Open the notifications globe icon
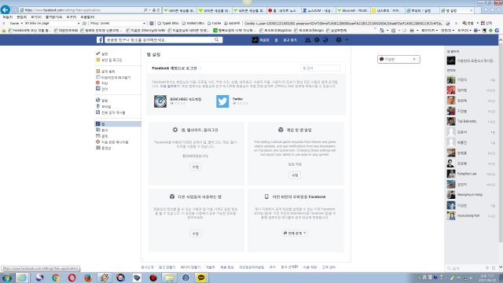This screenshot has width=503, height=283. 325,40
